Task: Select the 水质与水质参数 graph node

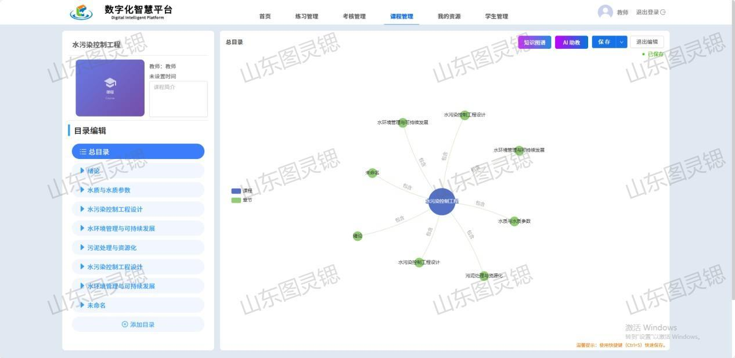Action: point(514,221)
